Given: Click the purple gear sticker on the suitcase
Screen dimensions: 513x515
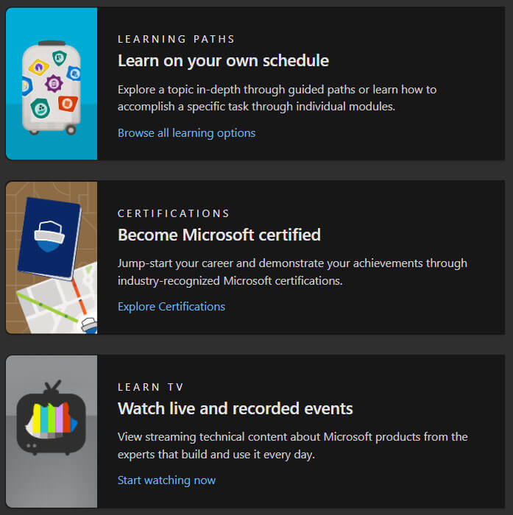Looking at the screenshot, I should [52, 83].
